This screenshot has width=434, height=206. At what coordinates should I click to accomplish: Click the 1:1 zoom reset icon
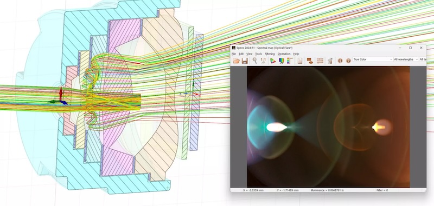point(263,61)
